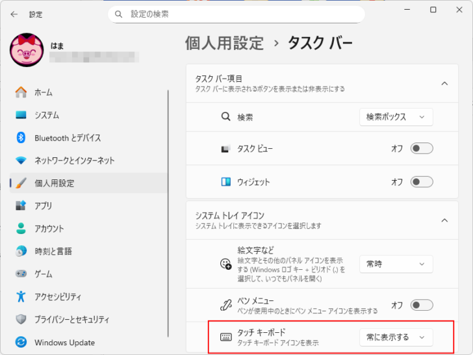Collapse the タスク バー項目 section
Screen dimensions: 473x355
[444, 83]
